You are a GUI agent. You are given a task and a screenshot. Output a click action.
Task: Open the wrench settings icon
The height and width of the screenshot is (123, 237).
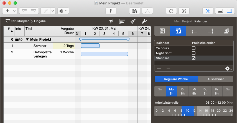pos(144,21)
